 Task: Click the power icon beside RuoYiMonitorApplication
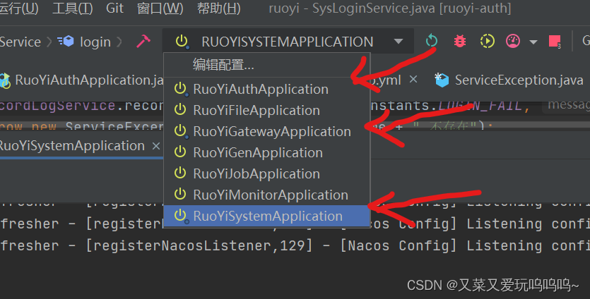pos(180,194)
